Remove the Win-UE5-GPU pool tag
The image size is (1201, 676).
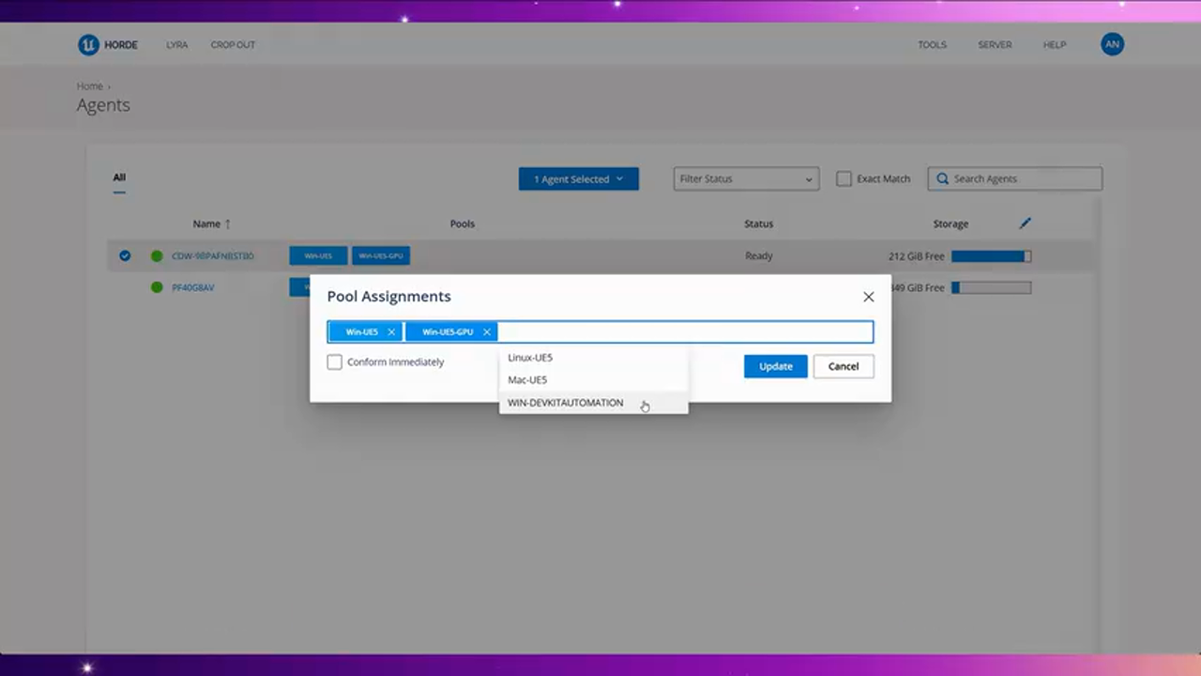coord(486,332)
